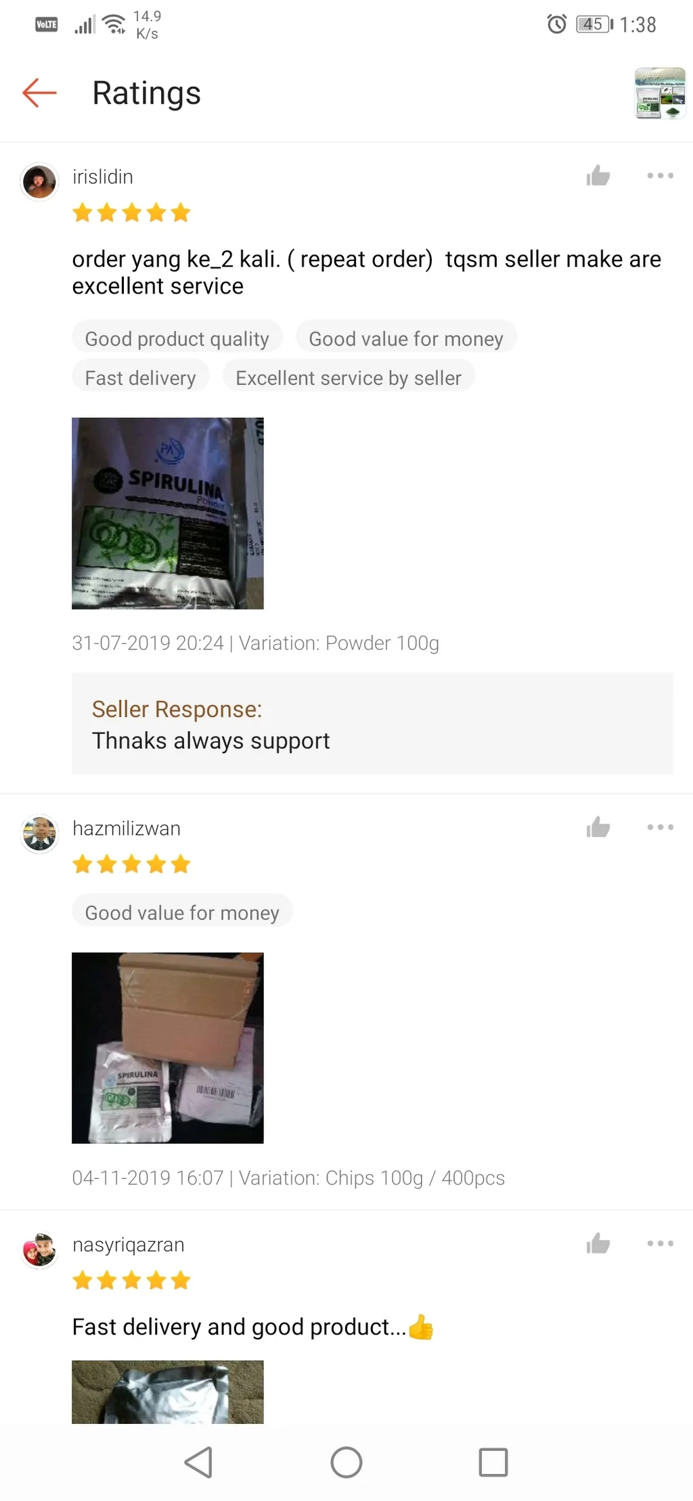View nasyriqazran's profile avatar
This screenshot has width=693, height=1501.
[39, 1249]
